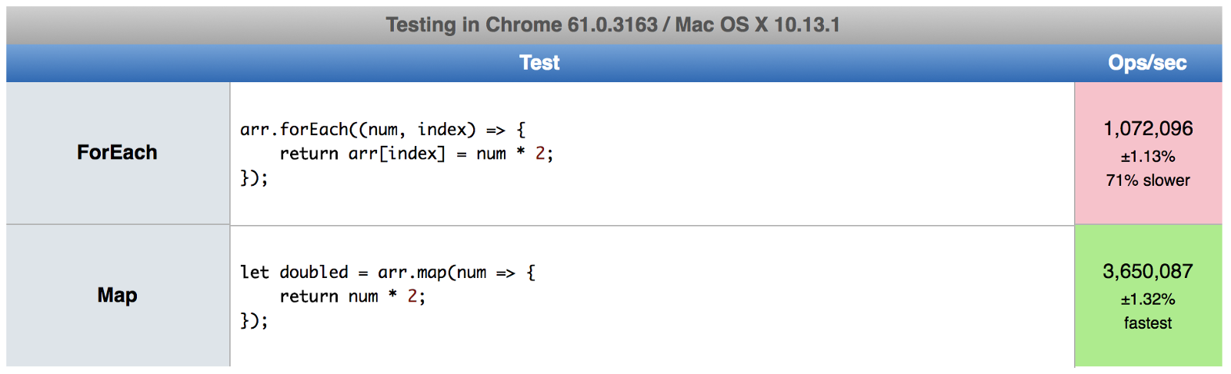Click the Test column header
Screen dimensions: 1231x374
pos(539,63)
